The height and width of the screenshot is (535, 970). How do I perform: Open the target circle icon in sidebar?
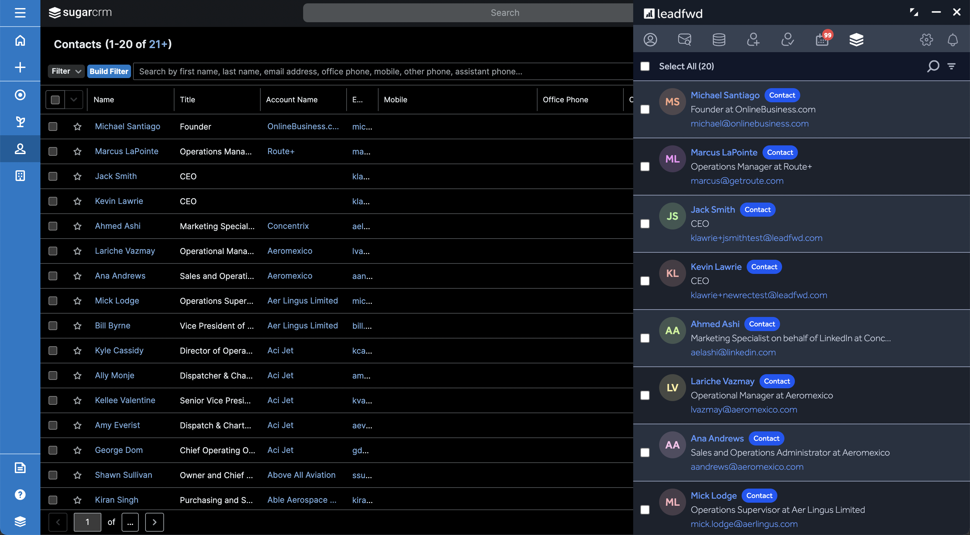pos(20,95)
